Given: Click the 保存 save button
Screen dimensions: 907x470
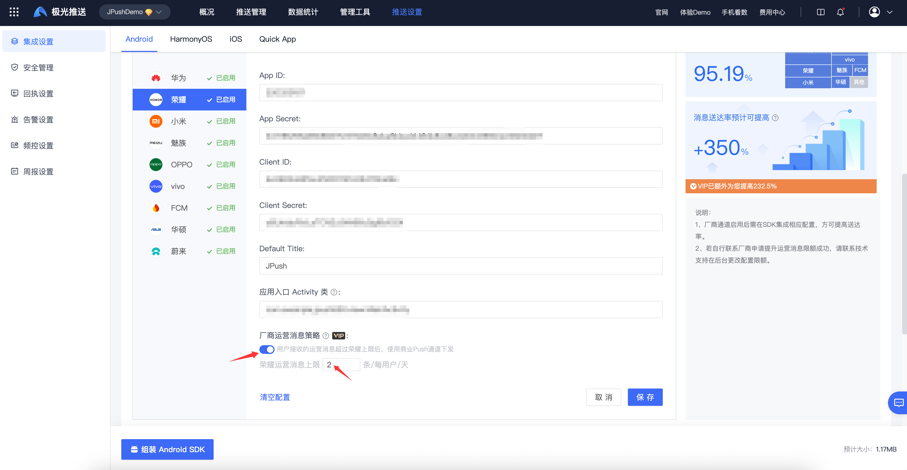Looking at the screenshot, I should 645,397.
